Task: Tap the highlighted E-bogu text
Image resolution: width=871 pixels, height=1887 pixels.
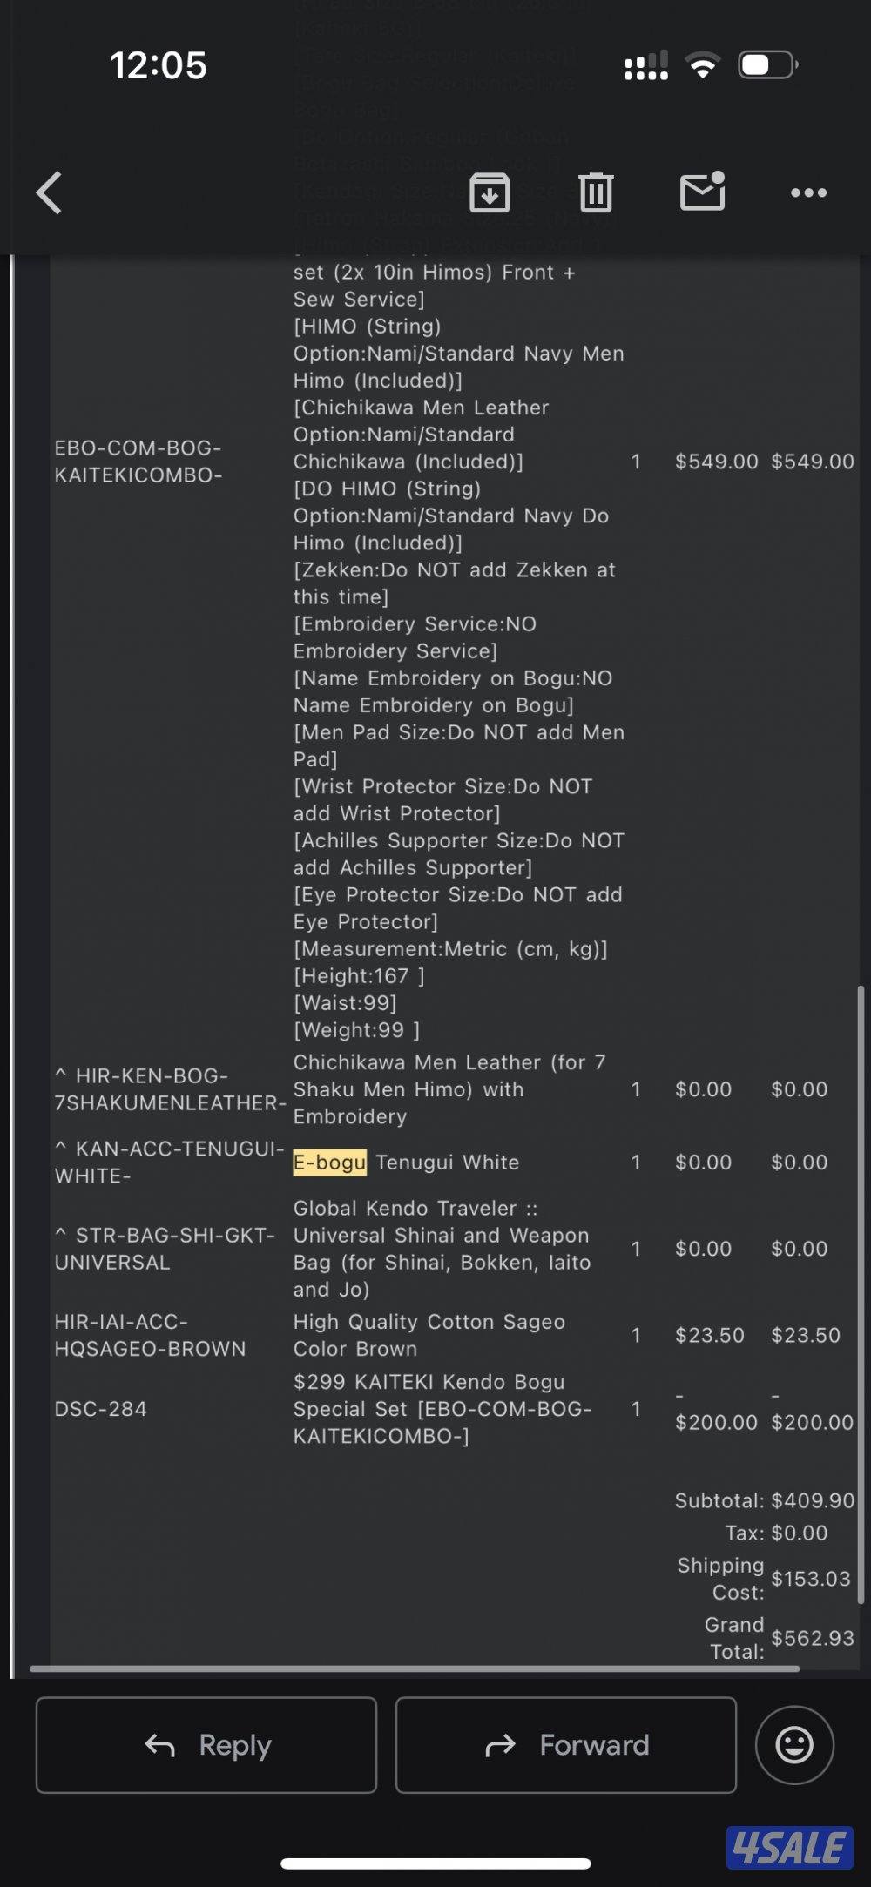Action: (330, 1163)
